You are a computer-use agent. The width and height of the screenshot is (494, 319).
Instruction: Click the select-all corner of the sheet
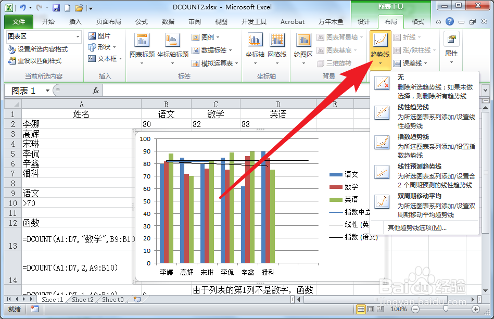[x=13, y=104]
